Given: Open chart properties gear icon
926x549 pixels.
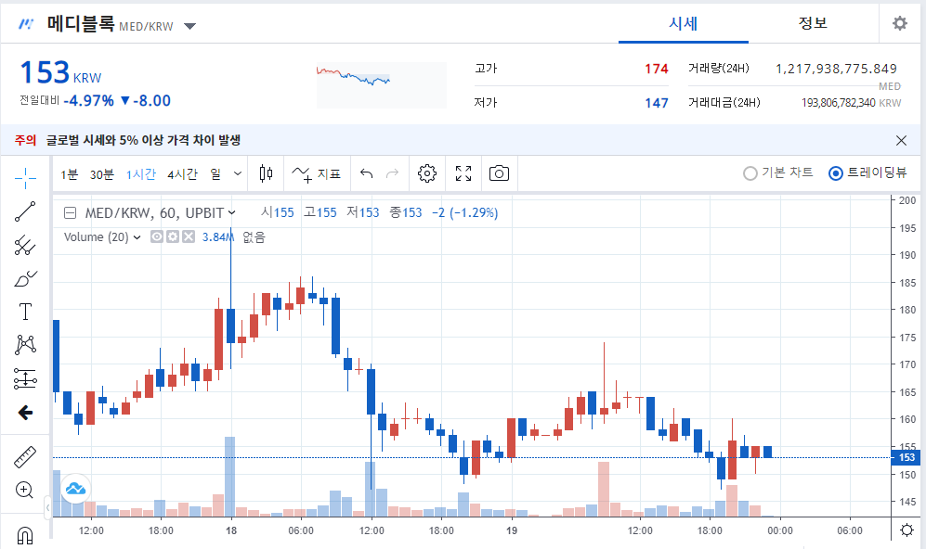Looking at the screenshot, I should pos(427,173).
